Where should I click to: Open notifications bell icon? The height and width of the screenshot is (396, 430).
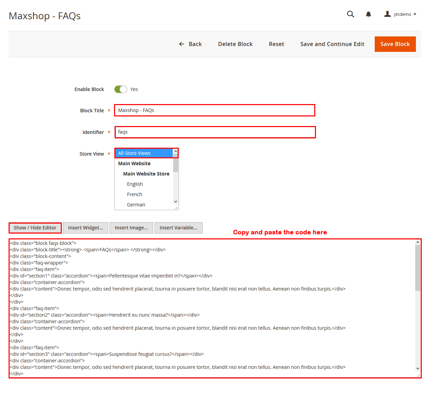tap(368, 14)
